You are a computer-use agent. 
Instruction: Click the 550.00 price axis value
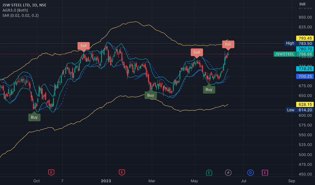305,135
